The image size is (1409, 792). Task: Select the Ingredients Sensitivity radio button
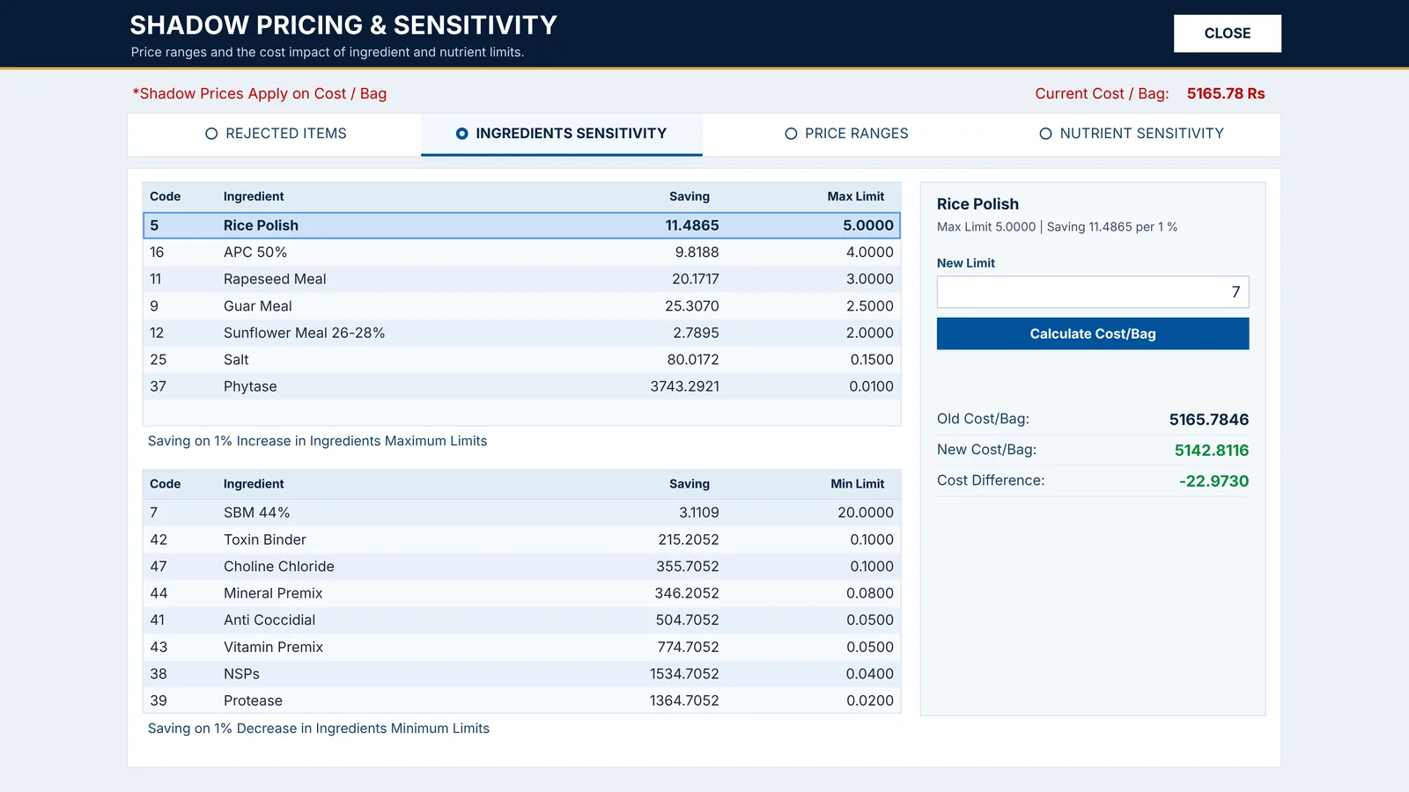[461, 134]
